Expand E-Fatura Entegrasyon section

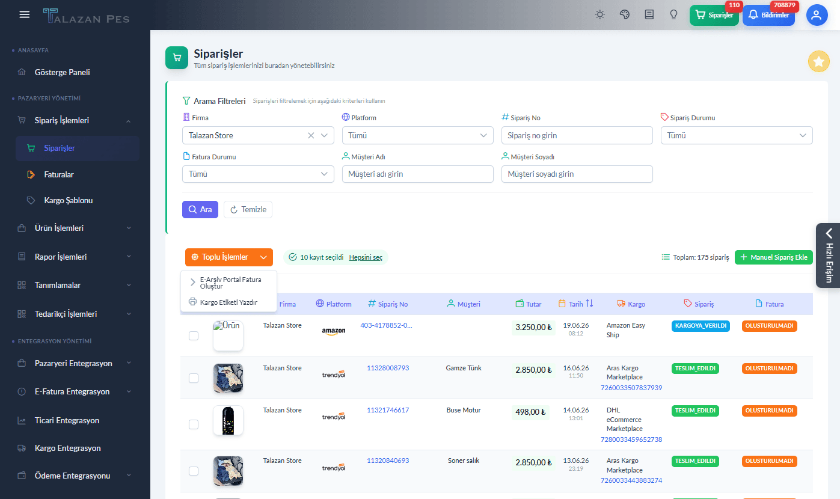pos(75,391)
